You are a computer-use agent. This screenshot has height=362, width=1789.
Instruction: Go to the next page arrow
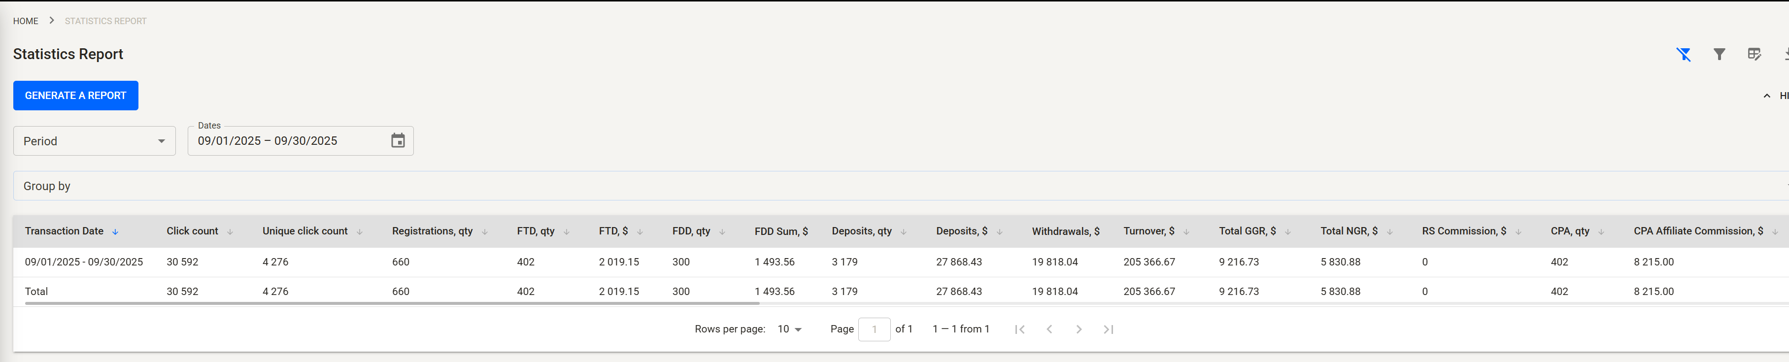tap(1079, 329)
